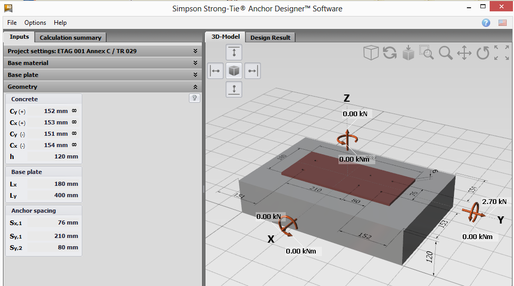Click the cube with down-arrow icon
Viewport: 514px width, 286px height.
[x=408, y=53]
